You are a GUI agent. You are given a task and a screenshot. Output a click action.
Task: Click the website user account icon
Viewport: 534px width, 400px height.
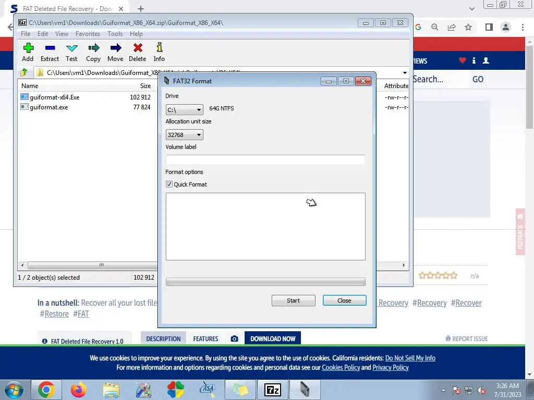[486, 60]
